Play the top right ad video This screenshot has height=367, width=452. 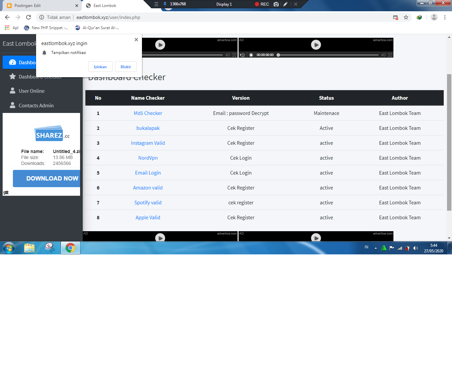click(x=316, y=45)
